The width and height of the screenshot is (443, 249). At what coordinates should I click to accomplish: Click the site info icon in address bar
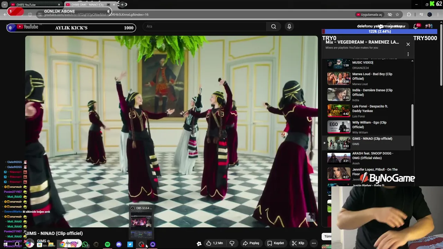coord(40,15)
